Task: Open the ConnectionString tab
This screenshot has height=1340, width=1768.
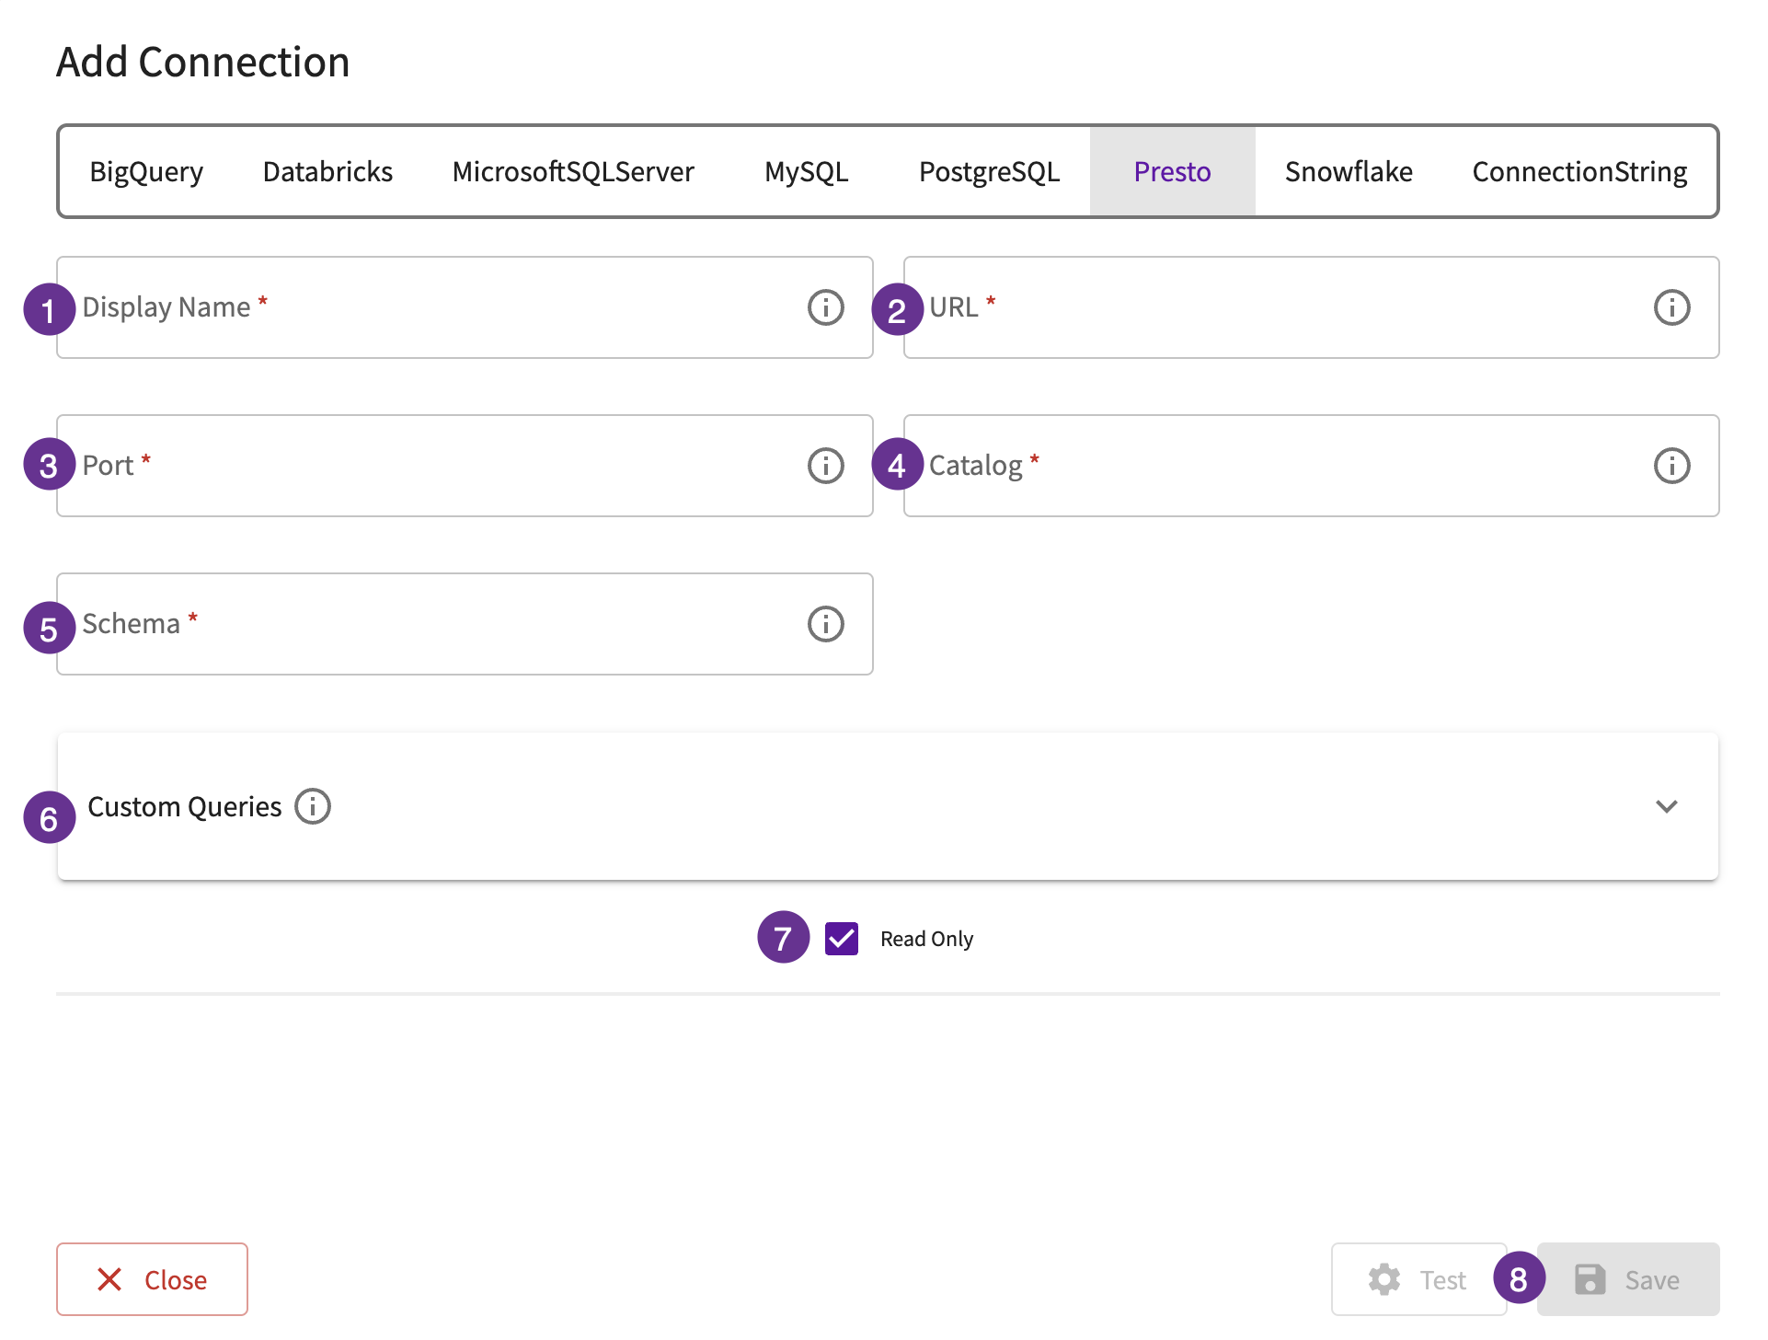Action: coord(1579,171)
